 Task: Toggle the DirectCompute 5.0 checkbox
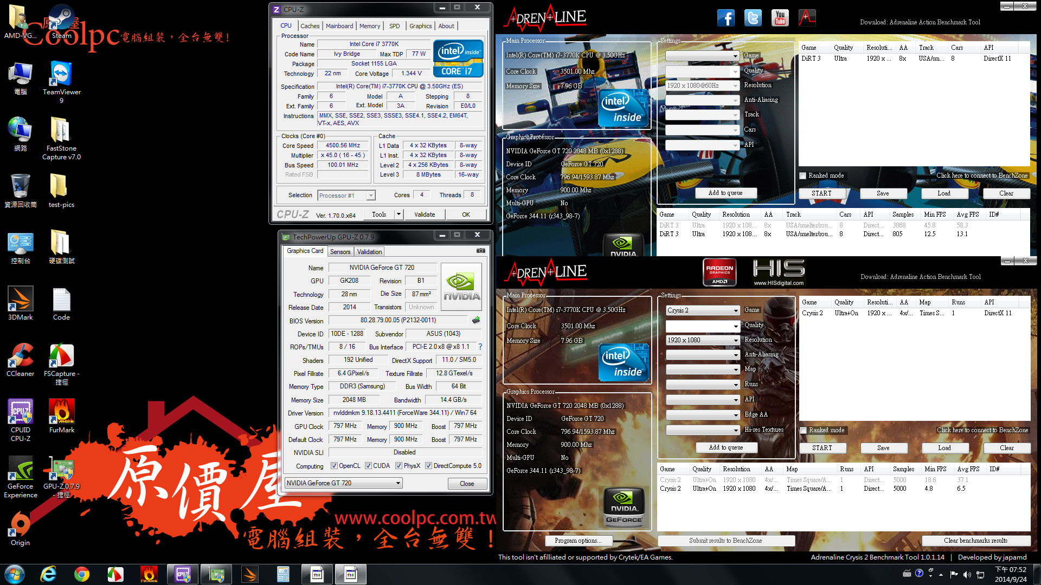[428, 466]
